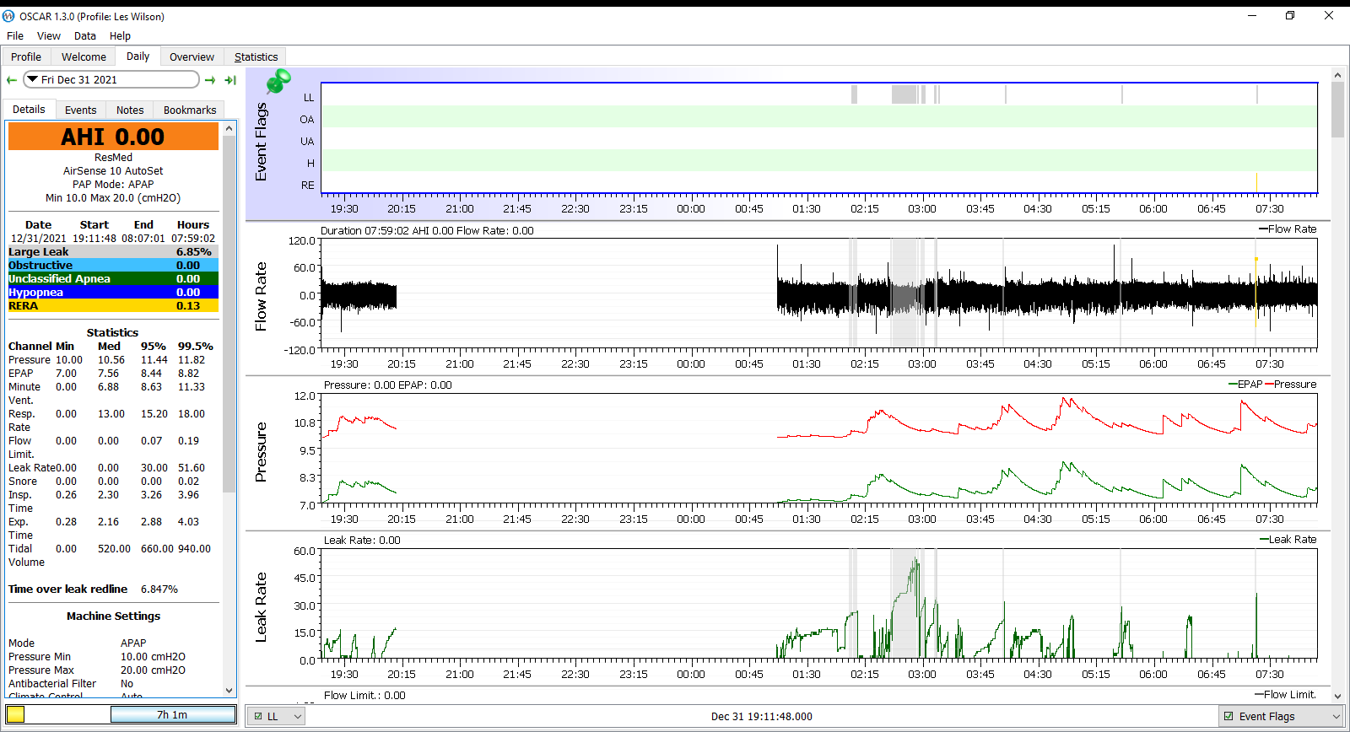Viewport: 1350px width, 732px height.
Task: Select the Details sub-tab
Action: pyautogui.click(x=29, y=109)
